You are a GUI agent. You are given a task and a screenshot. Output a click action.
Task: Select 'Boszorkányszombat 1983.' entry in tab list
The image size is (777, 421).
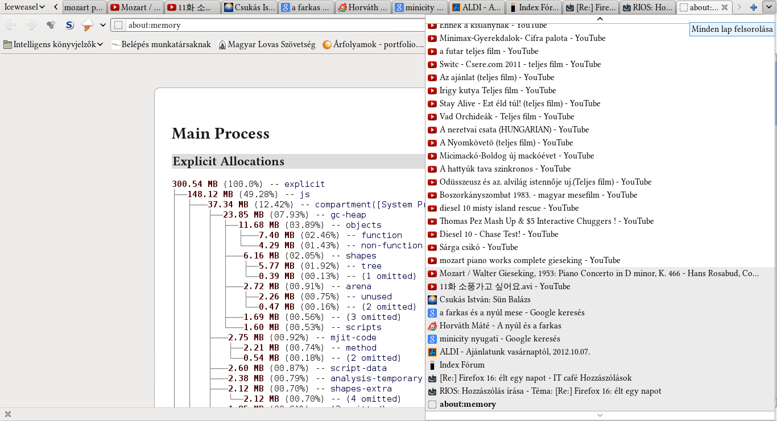click(600, 195)
